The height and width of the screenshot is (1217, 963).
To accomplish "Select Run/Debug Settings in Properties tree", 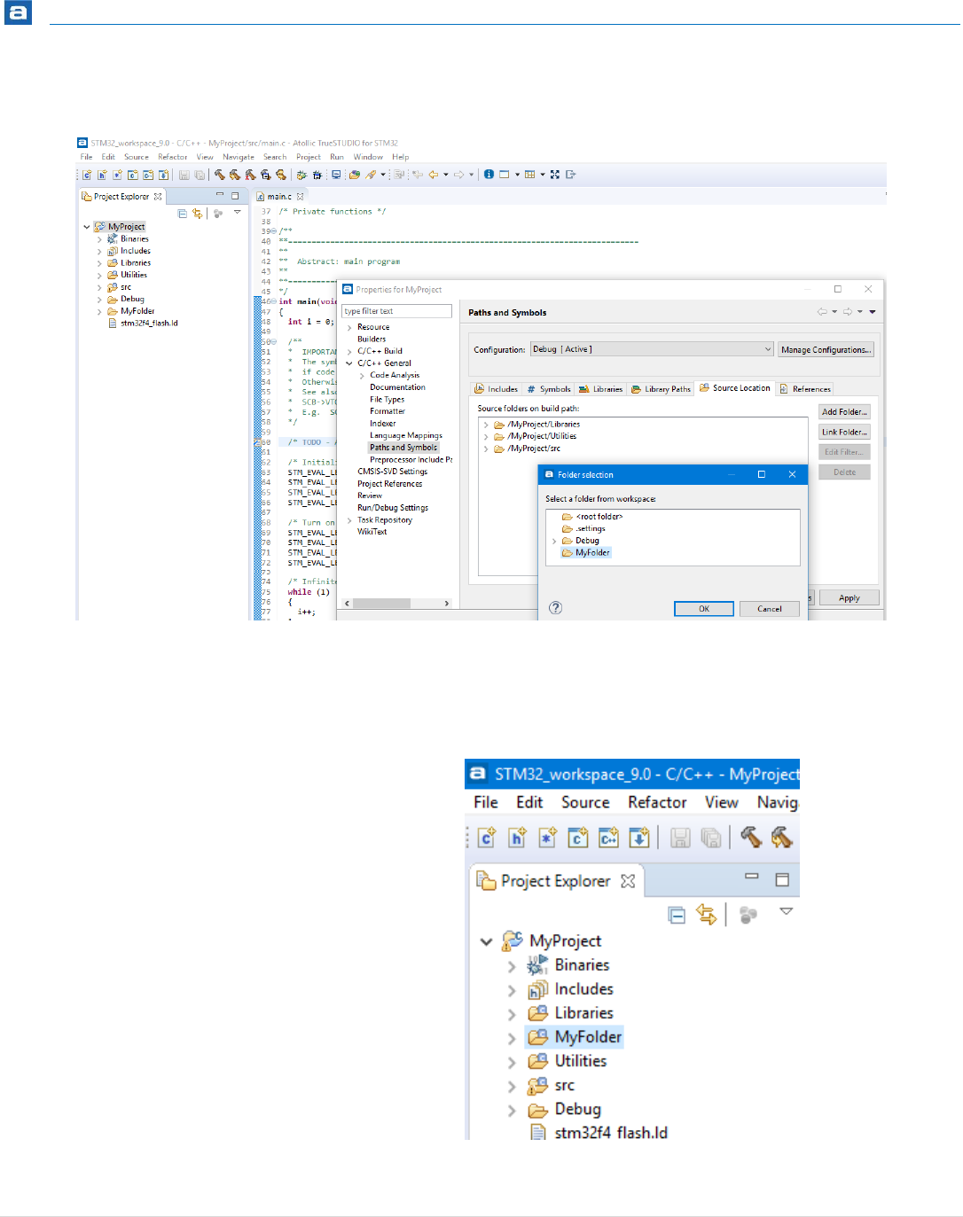I will (393, 508).
